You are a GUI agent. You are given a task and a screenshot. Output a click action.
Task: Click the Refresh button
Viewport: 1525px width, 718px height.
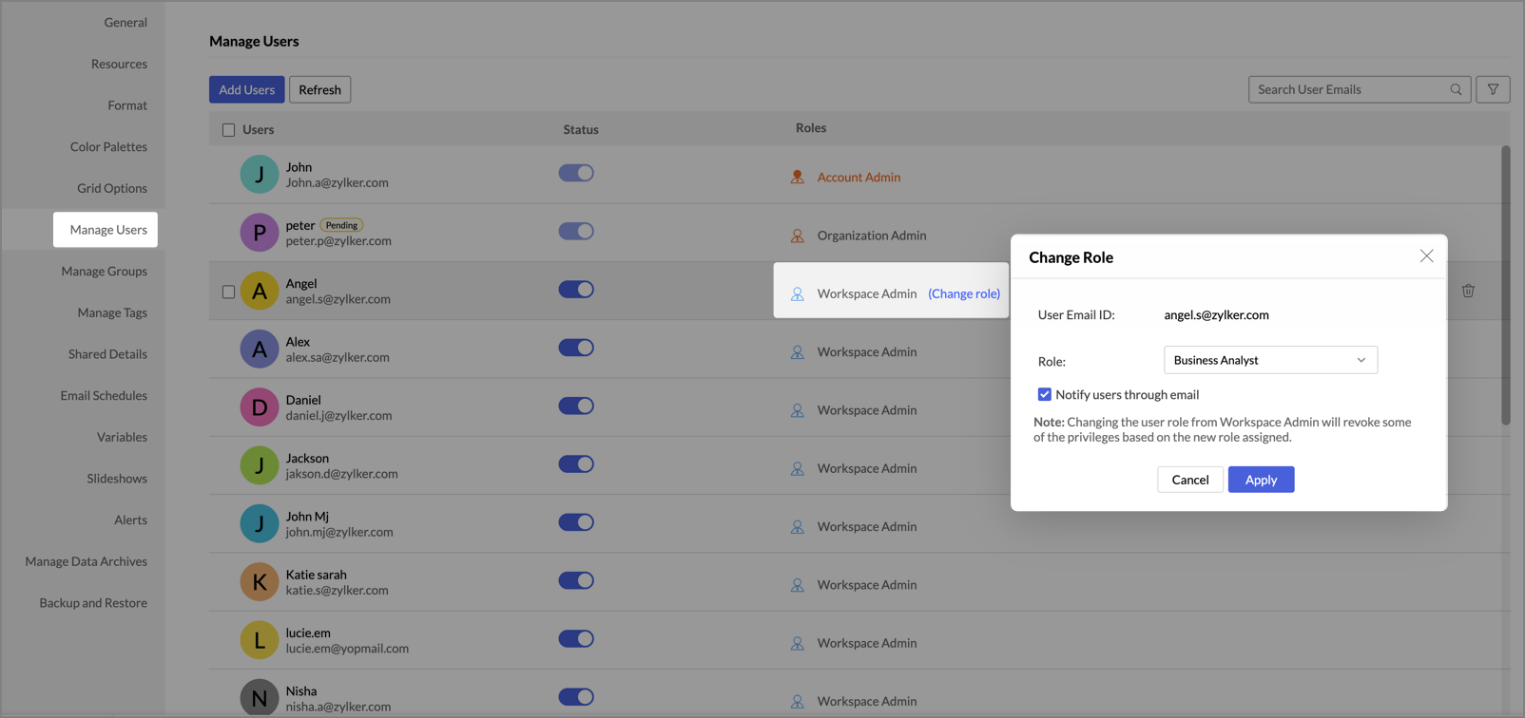pyautogui.click(x=319, y=89)
